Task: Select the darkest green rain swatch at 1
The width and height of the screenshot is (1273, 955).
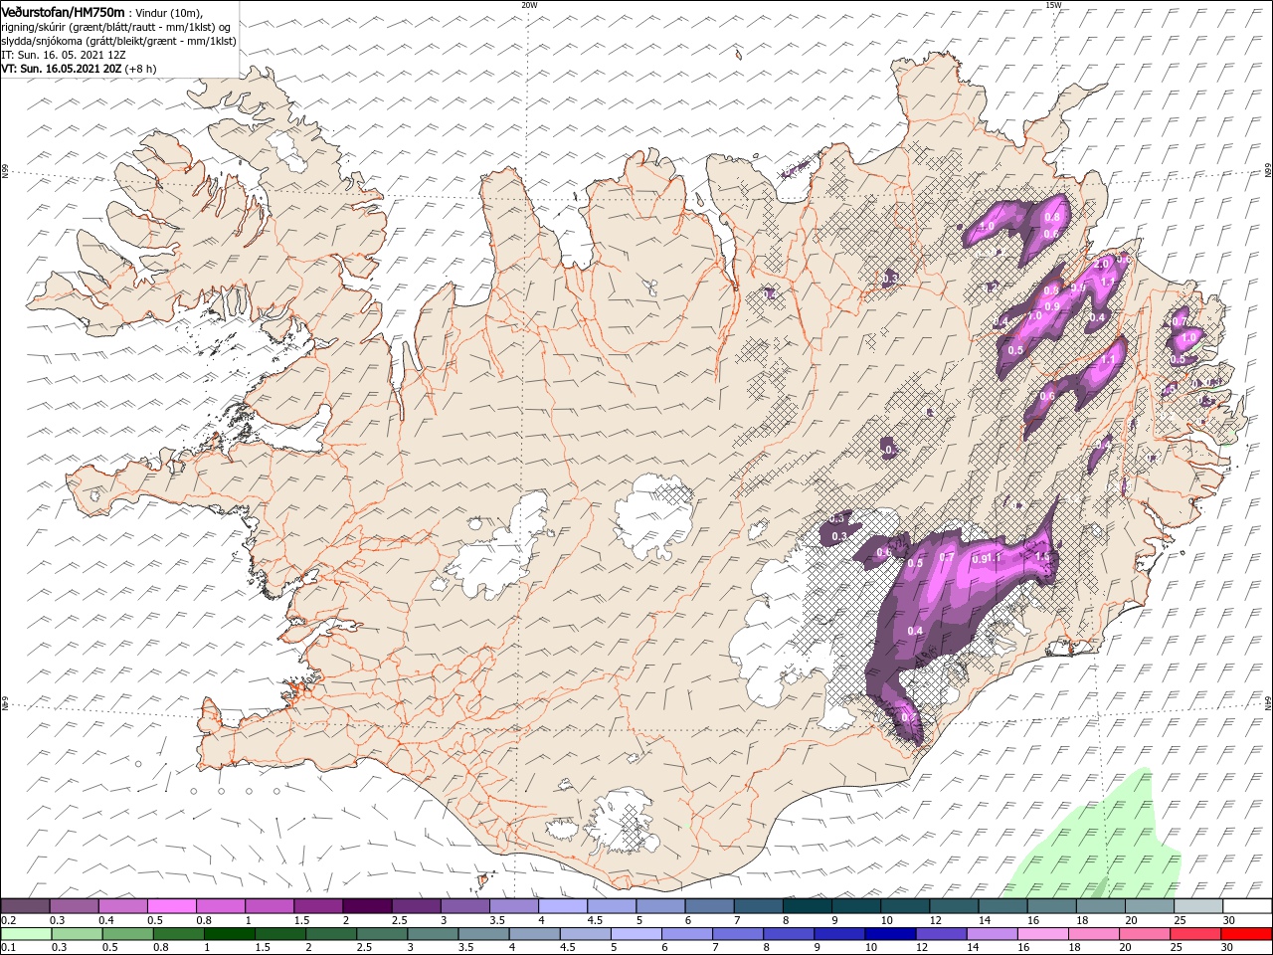Action: (x=230, y=934)
